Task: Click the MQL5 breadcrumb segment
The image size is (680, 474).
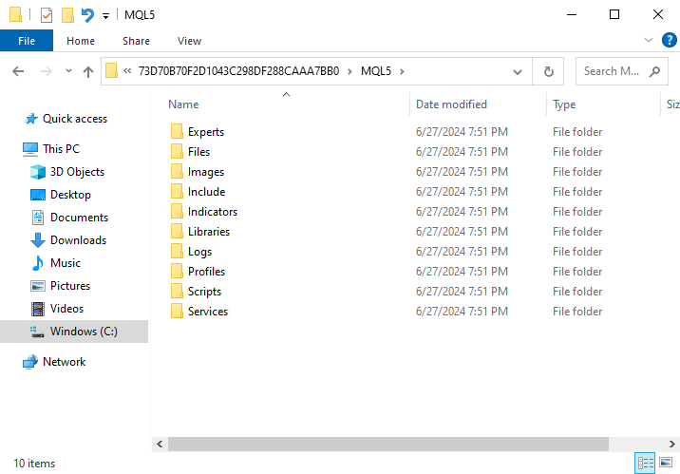Action: [x=376, y=71]
